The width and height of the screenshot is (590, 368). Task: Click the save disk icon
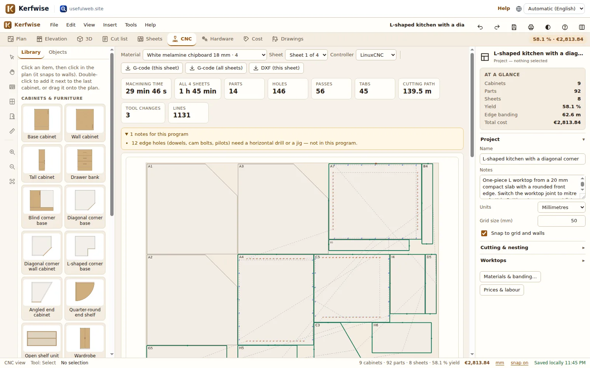(514, 27)
